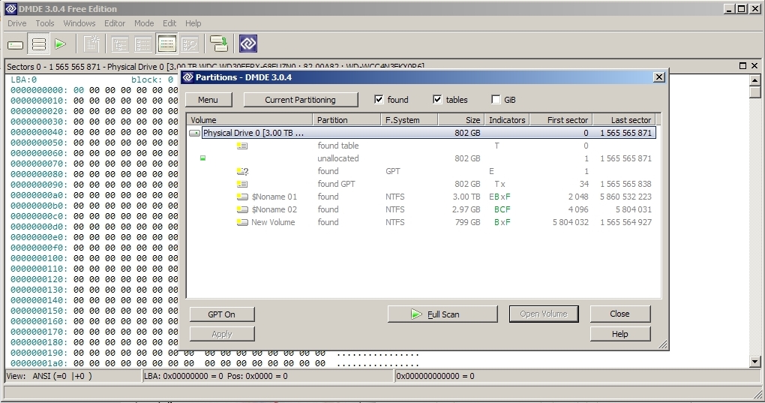Click the Current Partitioning button
765x403 pixels.
click(x=300, y=100)
